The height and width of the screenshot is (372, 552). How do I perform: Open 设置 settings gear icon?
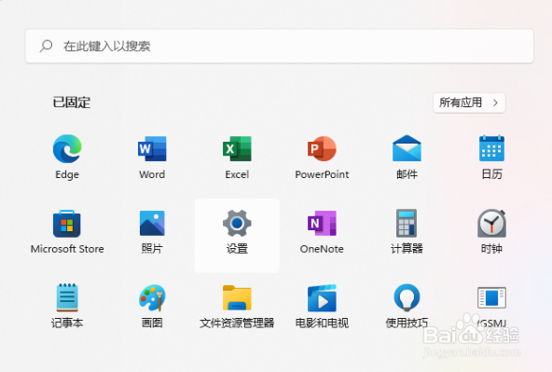click(237, 223)
